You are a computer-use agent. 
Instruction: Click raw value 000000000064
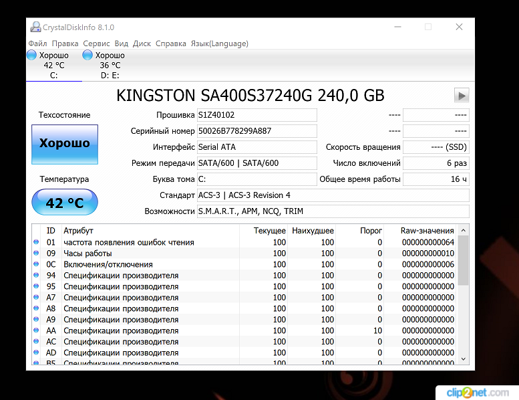(428, 242)
